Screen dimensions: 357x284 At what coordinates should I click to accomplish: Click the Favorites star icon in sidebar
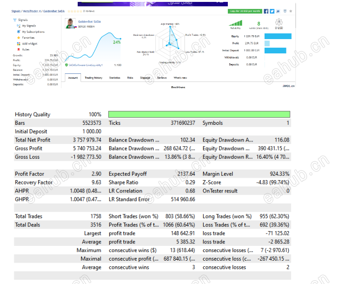point(19,38)
